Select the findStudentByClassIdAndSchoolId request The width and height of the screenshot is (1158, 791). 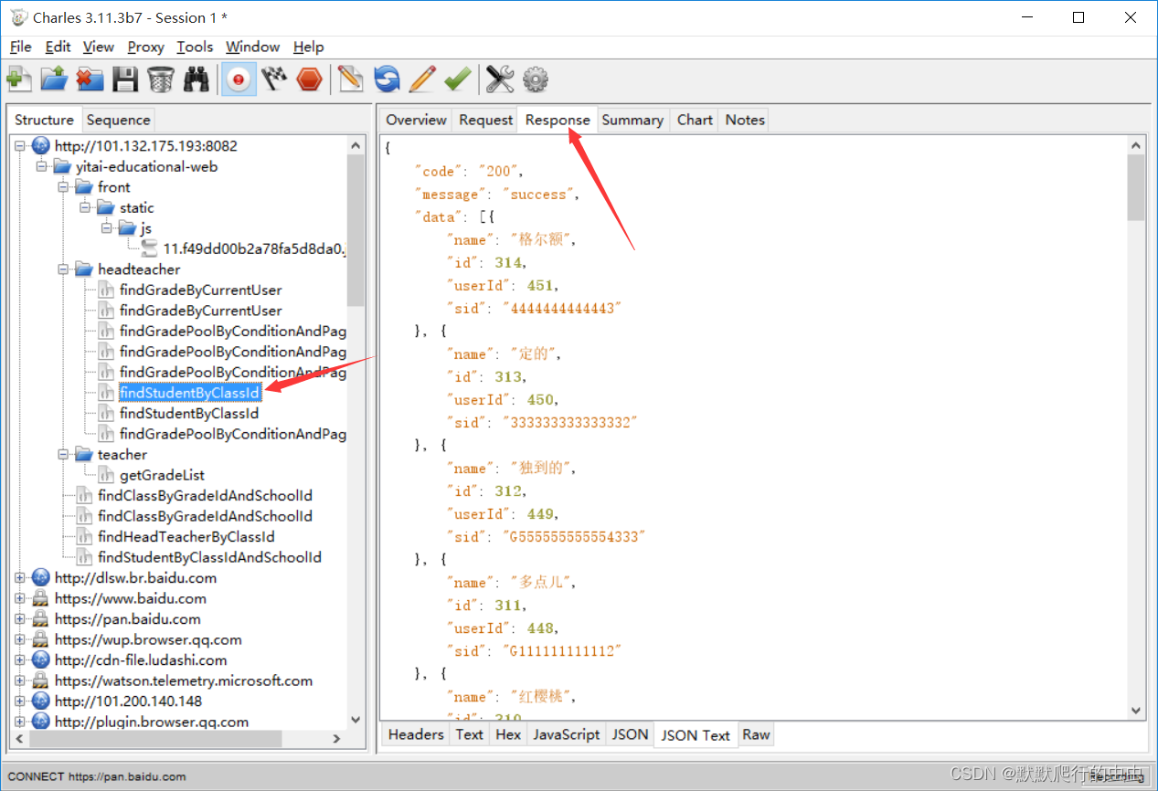(x=209, y=557)
